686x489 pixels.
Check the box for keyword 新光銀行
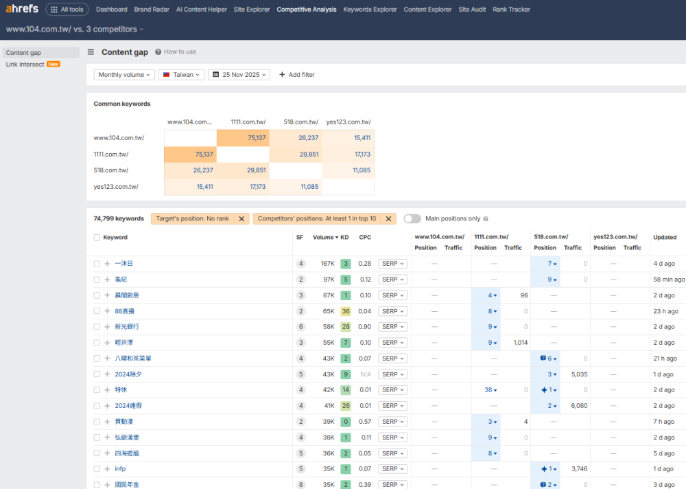tap(97, 327)
